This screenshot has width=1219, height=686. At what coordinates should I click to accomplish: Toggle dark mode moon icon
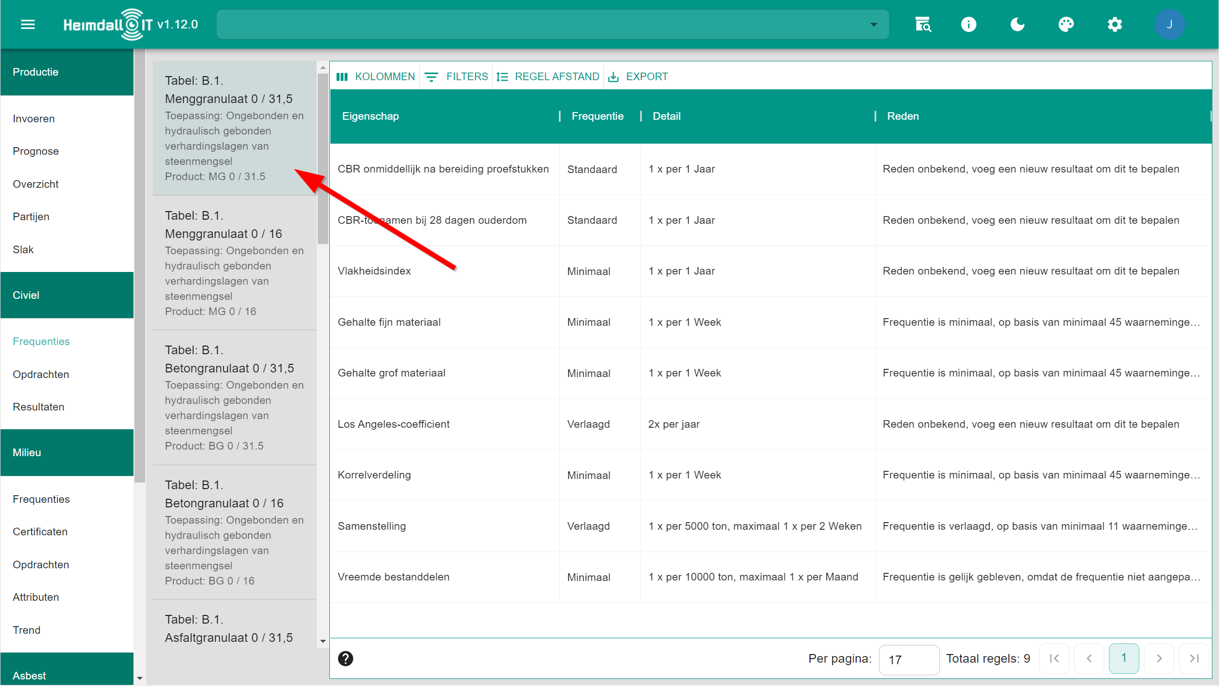[x=1017, y=24]
